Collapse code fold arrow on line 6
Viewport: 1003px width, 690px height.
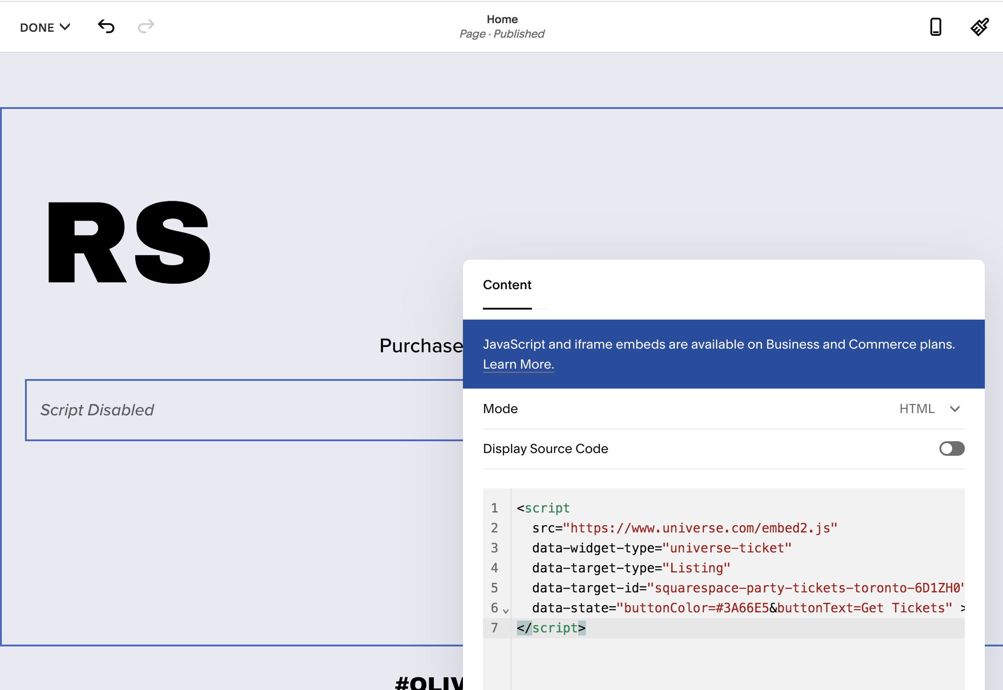(506, 611)
